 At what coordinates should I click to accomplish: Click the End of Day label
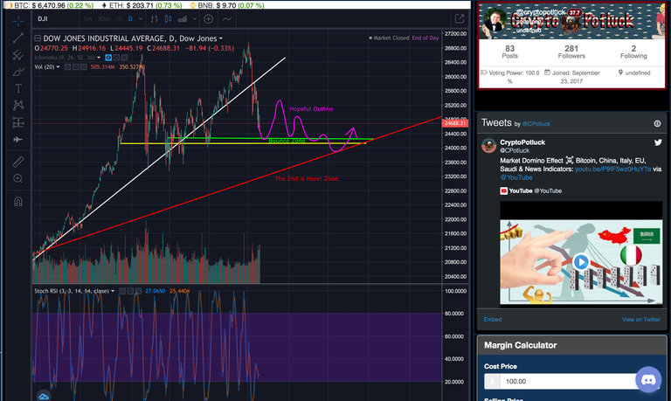coord(425,38)
